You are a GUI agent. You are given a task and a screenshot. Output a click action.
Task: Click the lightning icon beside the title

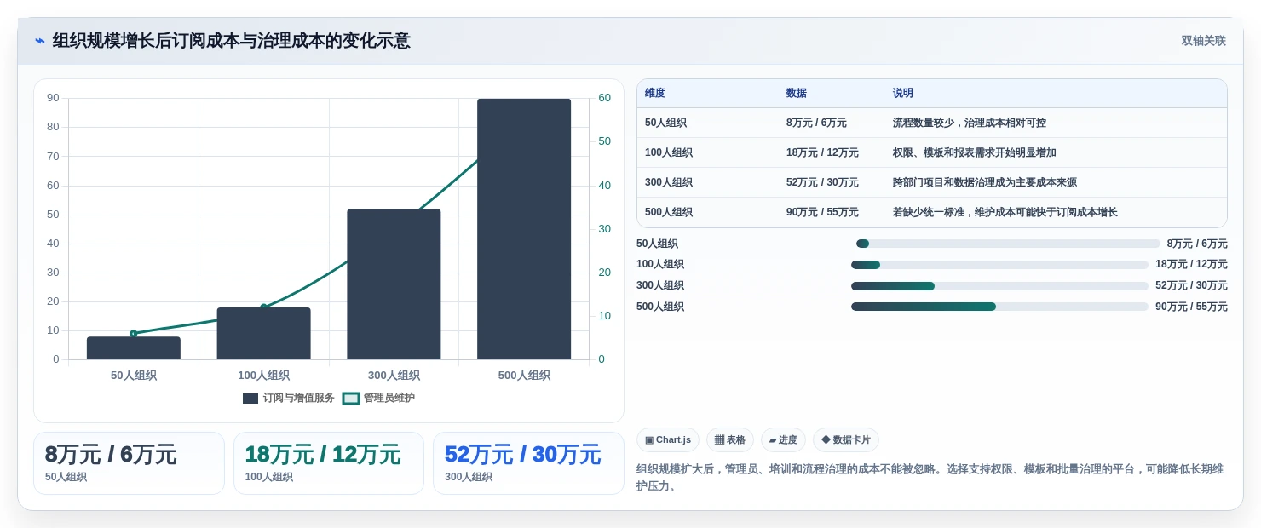pos(40,41)
